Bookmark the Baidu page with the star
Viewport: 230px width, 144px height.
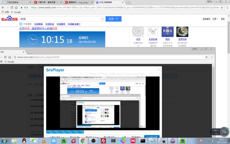pyautogui.click(x=222, y=7)
